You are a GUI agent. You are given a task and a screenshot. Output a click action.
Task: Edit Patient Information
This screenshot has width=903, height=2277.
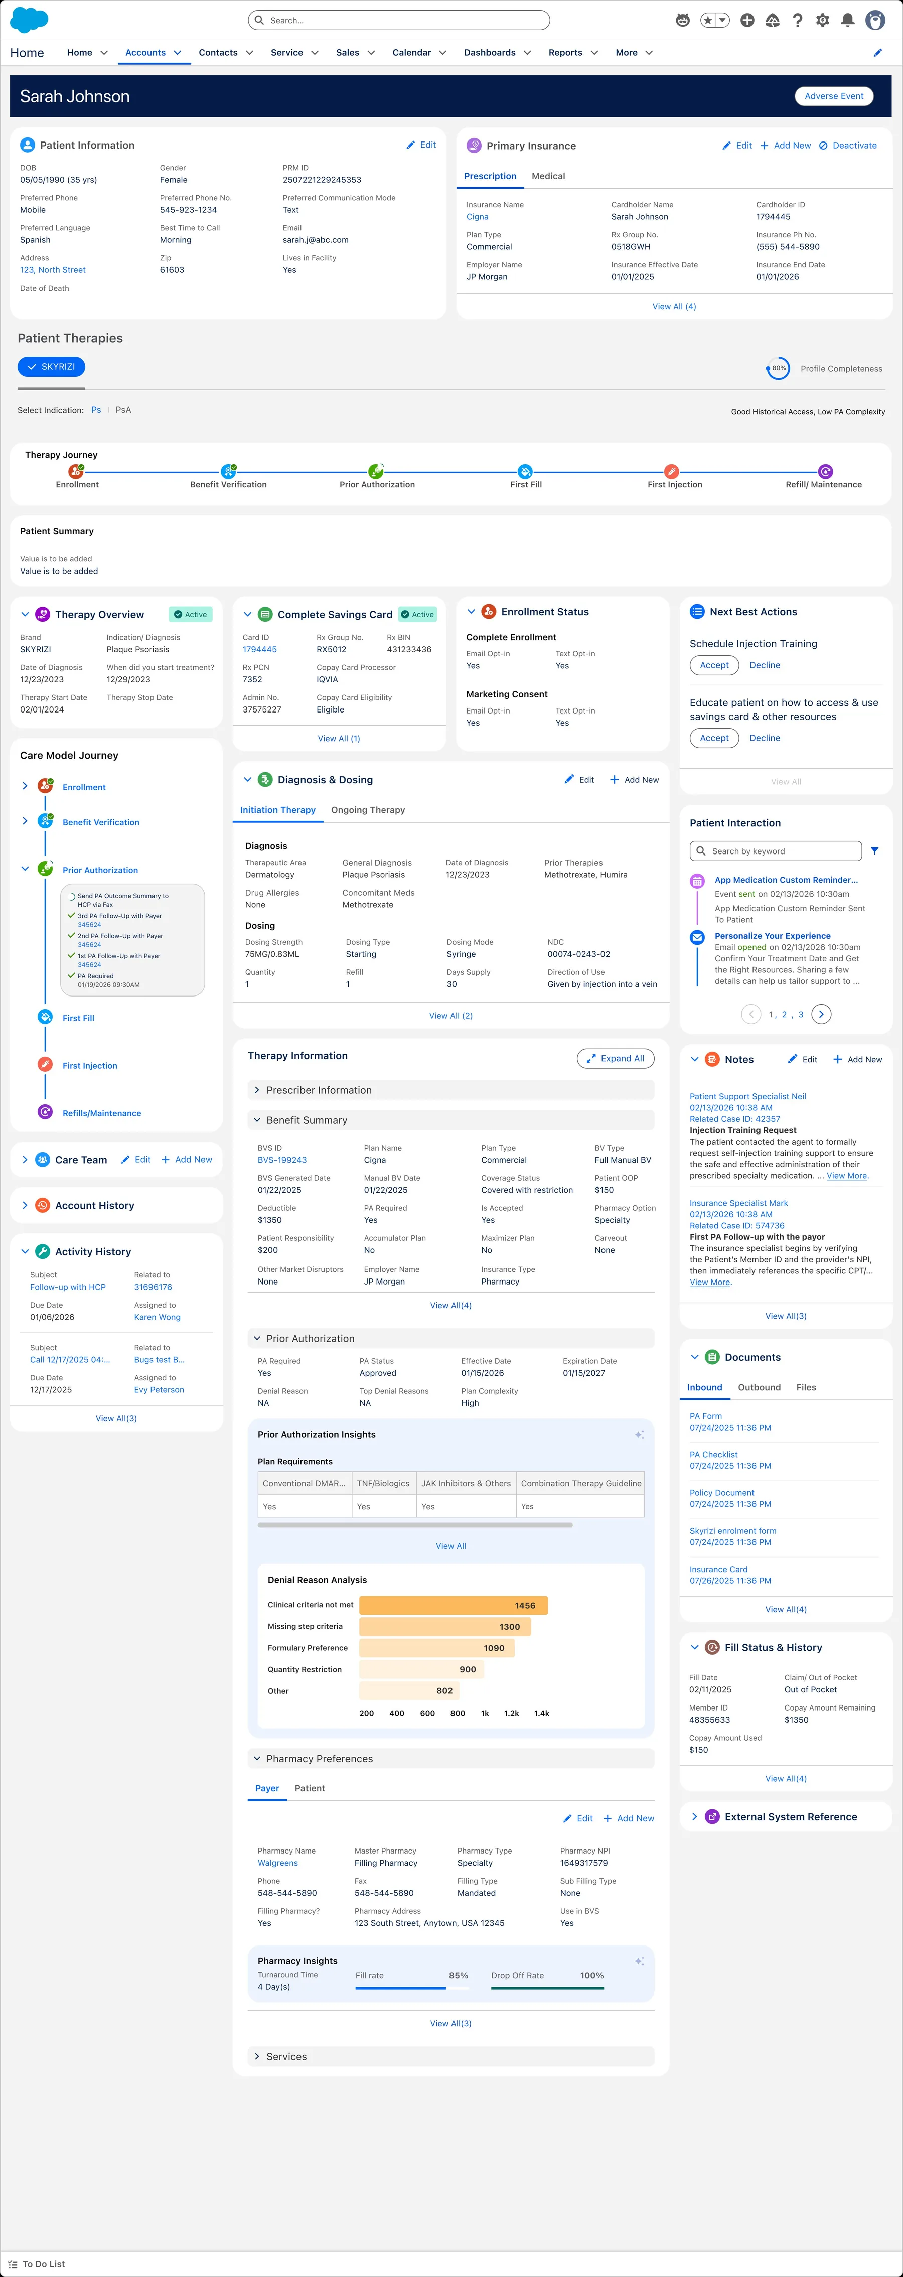tap(421, 145)
